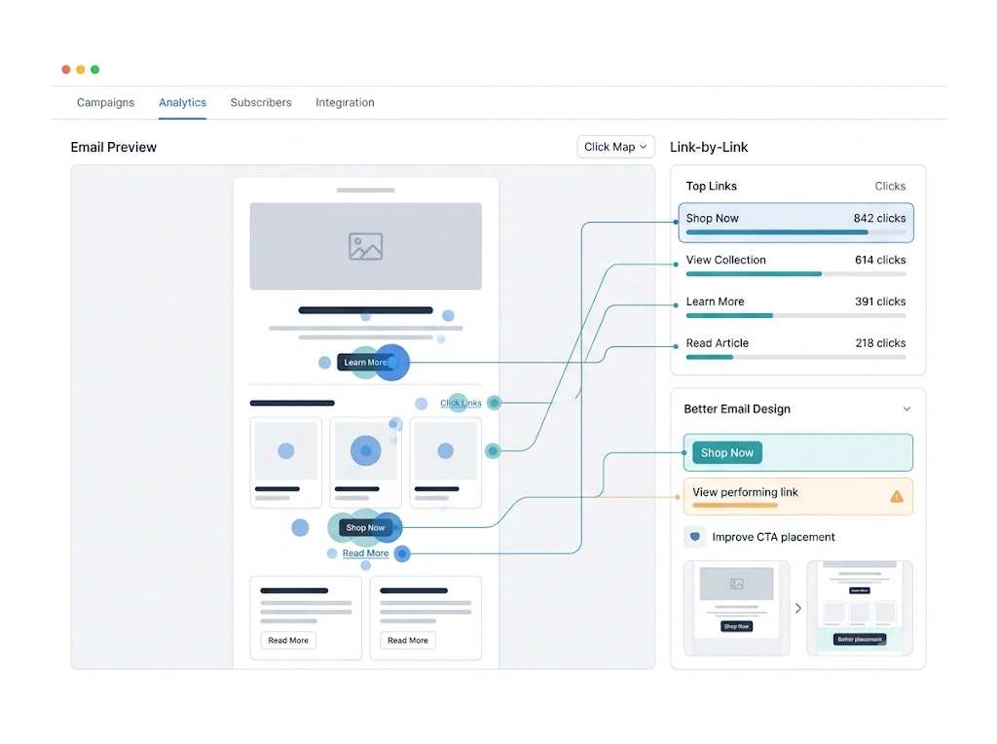Click the 391 clicks value
997x744 pixels.
pyautogui.click(x=880, y=301)
